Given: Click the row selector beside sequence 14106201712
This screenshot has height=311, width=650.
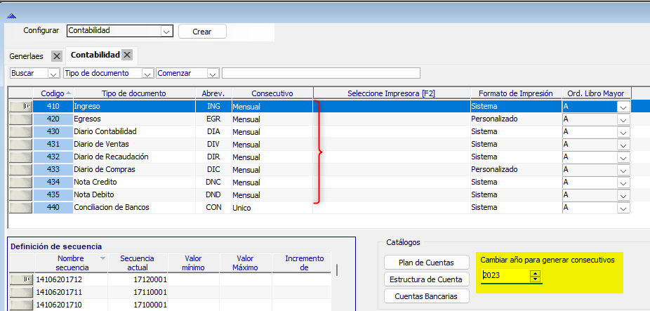Looking at the screenshot, I should coord(20,279).
